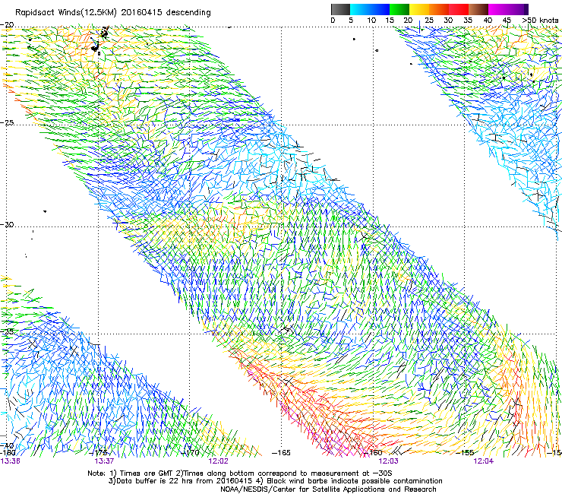
Task: Click the "15" legend scale label
Action: point(390,21)
